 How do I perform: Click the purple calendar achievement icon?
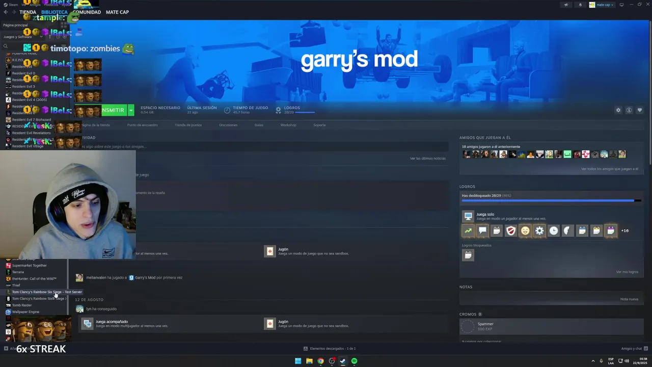point(611,231)
